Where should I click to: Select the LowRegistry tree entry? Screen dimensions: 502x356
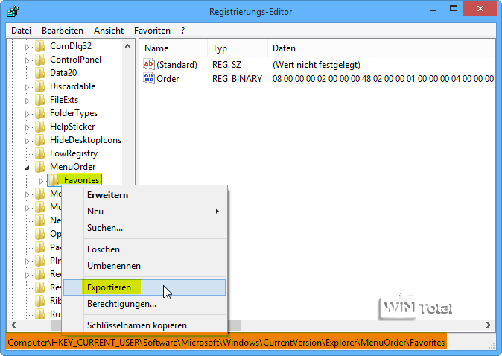coord(74,153)
